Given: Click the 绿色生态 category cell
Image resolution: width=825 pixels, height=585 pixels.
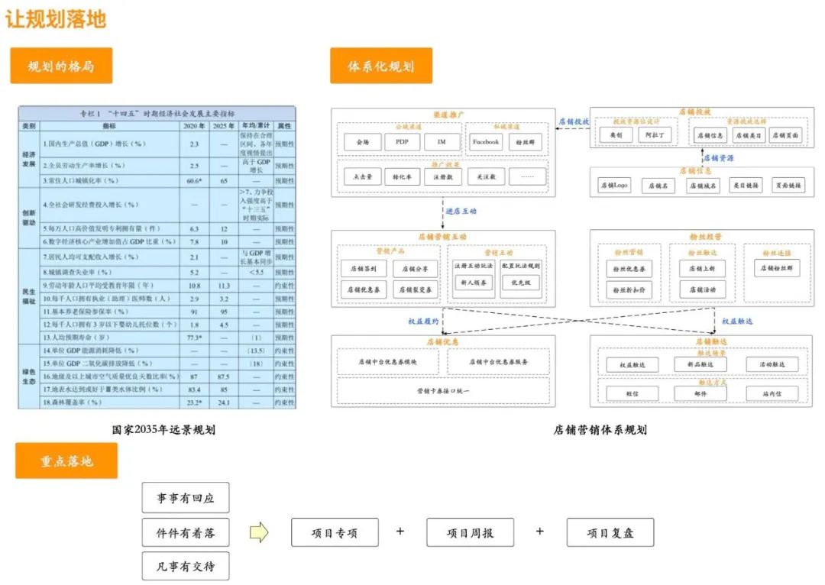Looking at the screenshot, I should tap(29, 377).
